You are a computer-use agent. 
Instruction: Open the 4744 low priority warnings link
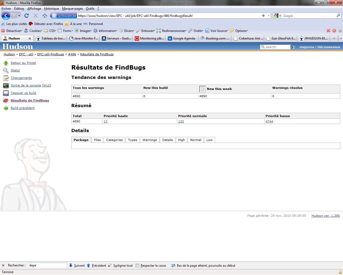point(269,122)
